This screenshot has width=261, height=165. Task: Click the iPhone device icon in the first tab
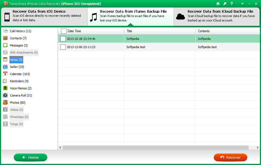(7, 17)
